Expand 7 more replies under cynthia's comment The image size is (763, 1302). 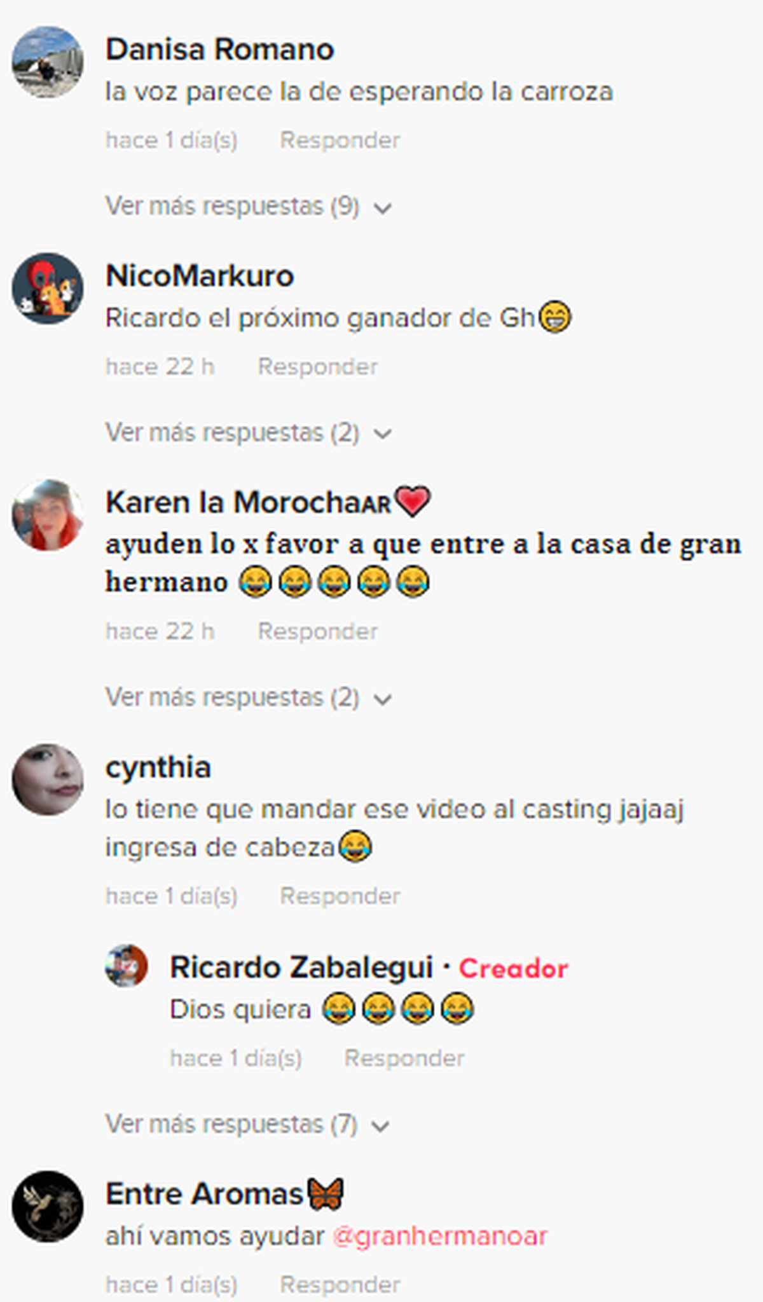[247, 1124]
